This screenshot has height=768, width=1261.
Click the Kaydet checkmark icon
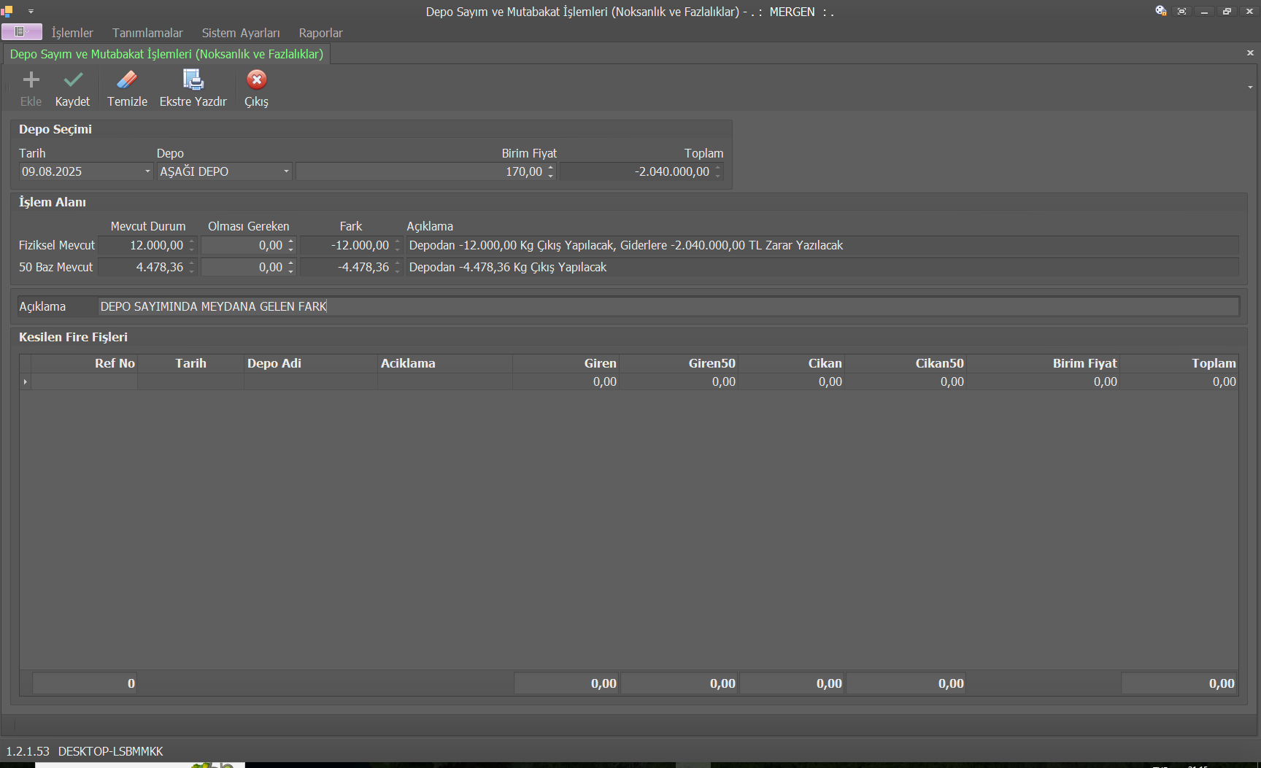(73, 80)
